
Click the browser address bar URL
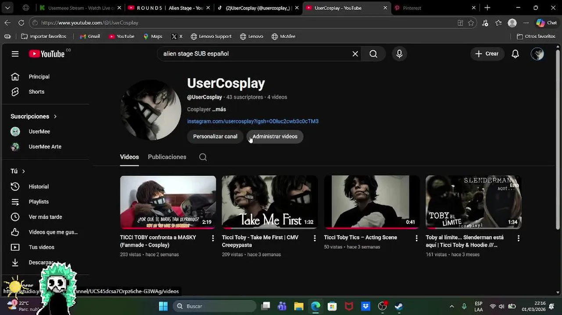point(89,23)
